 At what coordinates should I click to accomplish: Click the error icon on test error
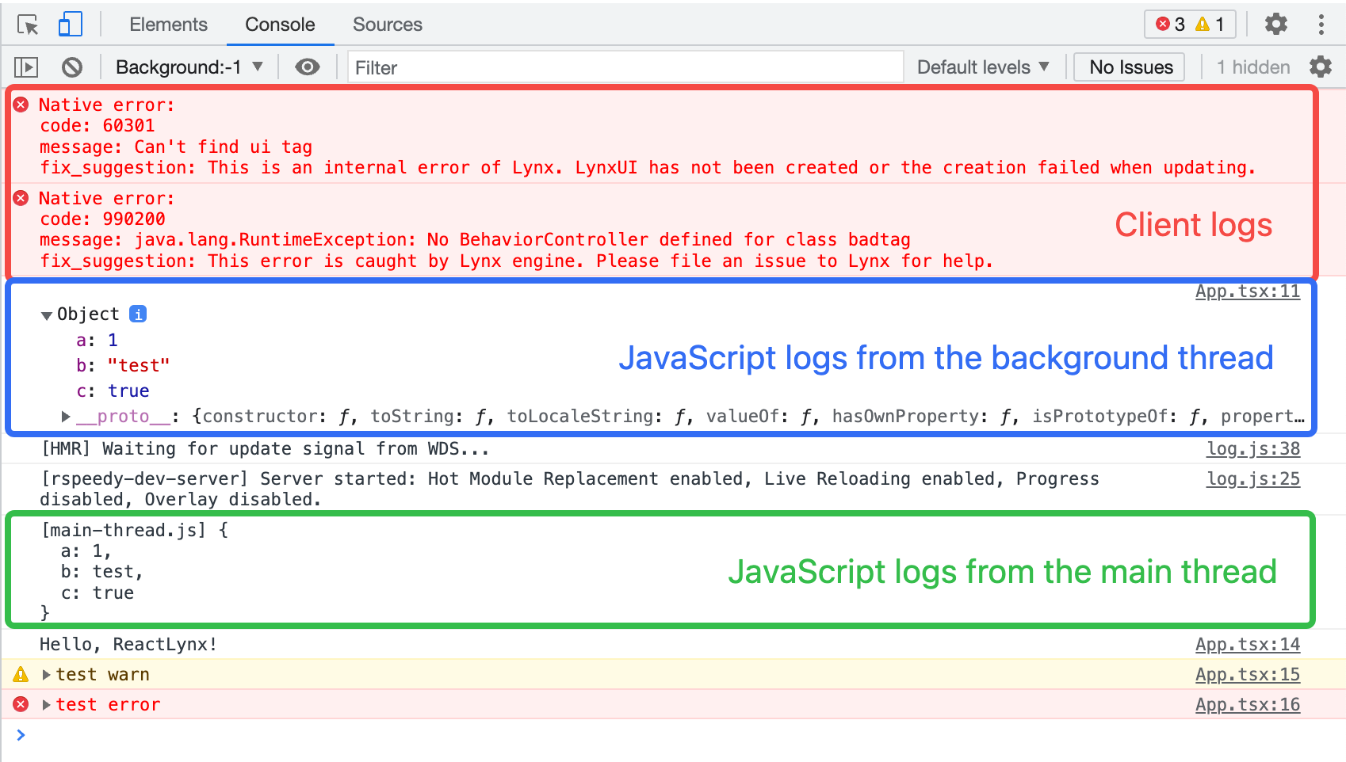pyautogui.click(x=21, y=704)
